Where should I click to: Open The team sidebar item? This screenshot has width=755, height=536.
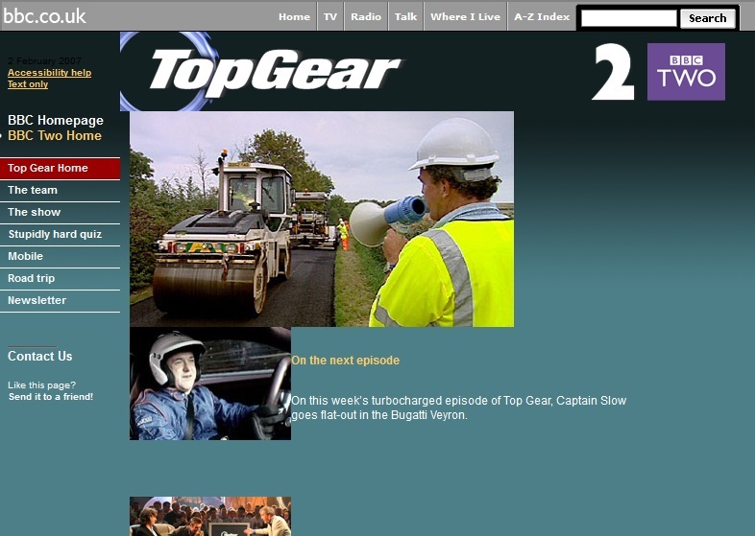33,190
